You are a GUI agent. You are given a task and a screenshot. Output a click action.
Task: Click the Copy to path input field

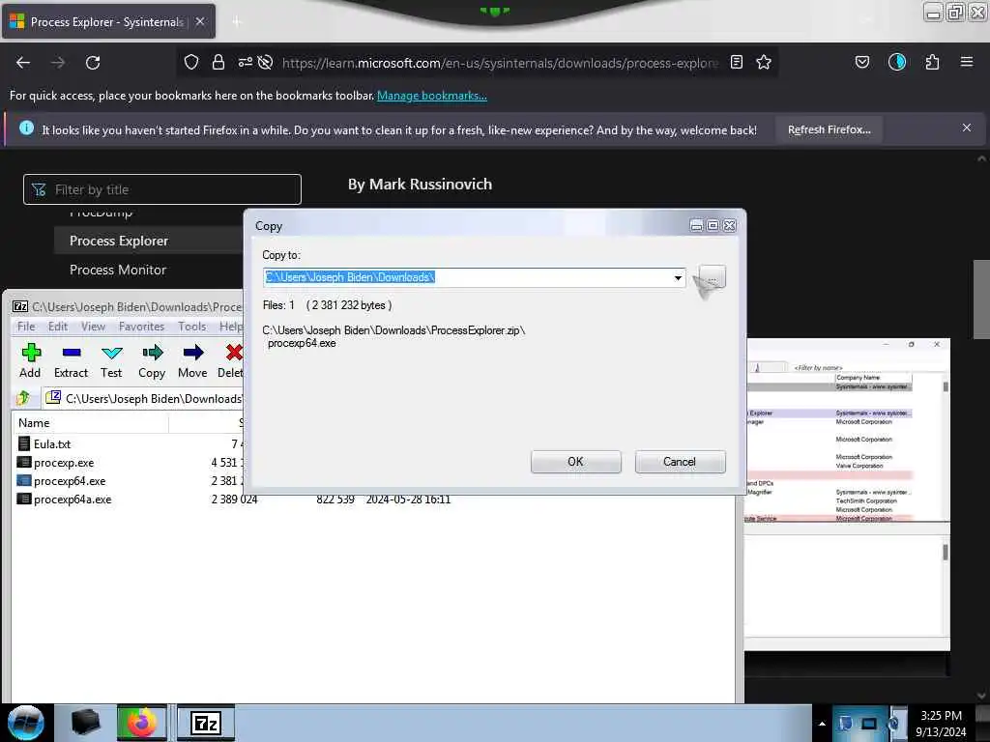pyautogui.click(x=467, y=277)
